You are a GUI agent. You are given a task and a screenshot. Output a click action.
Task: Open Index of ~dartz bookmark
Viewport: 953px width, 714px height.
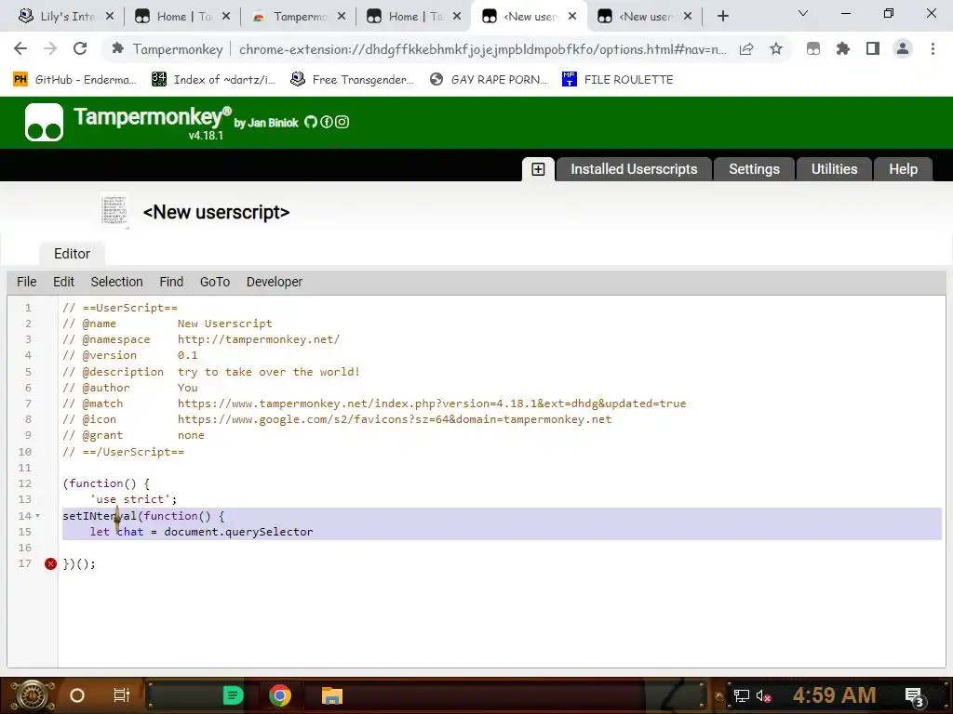point(213,80)
